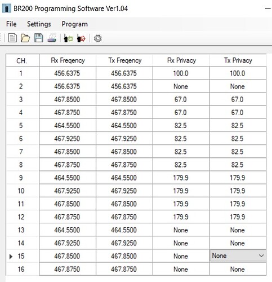
Task: Select channel 16 Tx Privacy None
Action: [238, 269]
